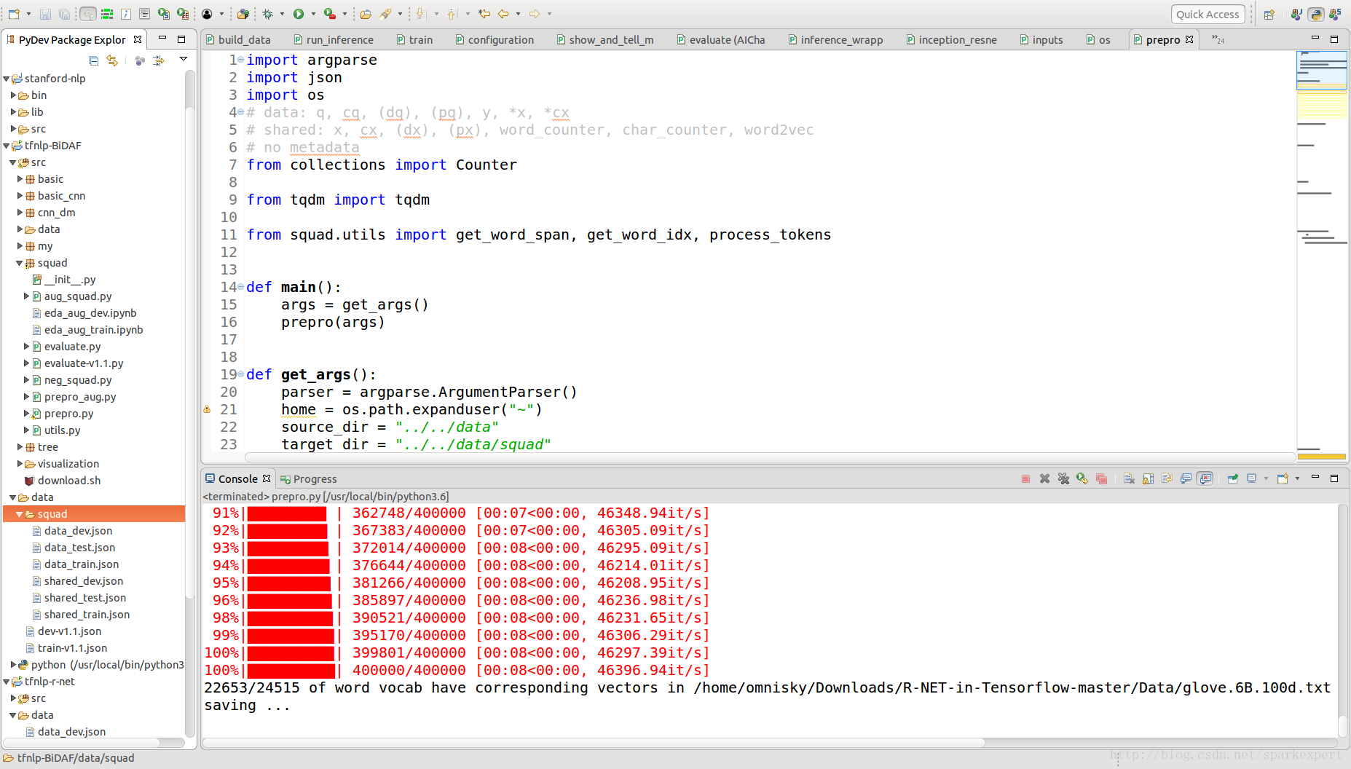Viewport: 1351px width, 769px height.
Task: Click the Quick Access search field
Action: coord(1207,14)
